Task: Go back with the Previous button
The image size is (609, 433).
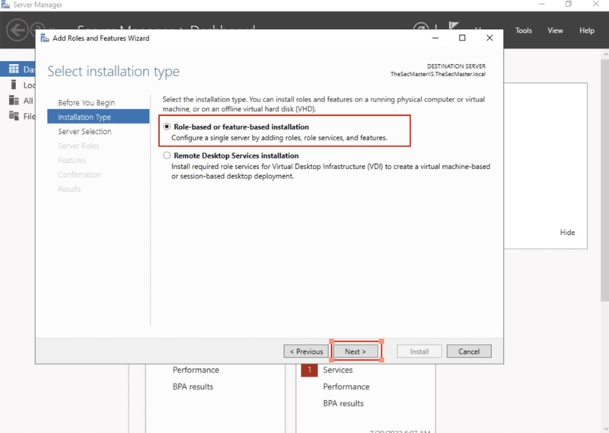Action: (306, 351)
